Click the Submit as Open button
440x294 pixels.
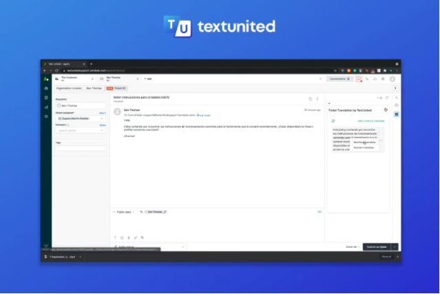click(x=377, y=247)
